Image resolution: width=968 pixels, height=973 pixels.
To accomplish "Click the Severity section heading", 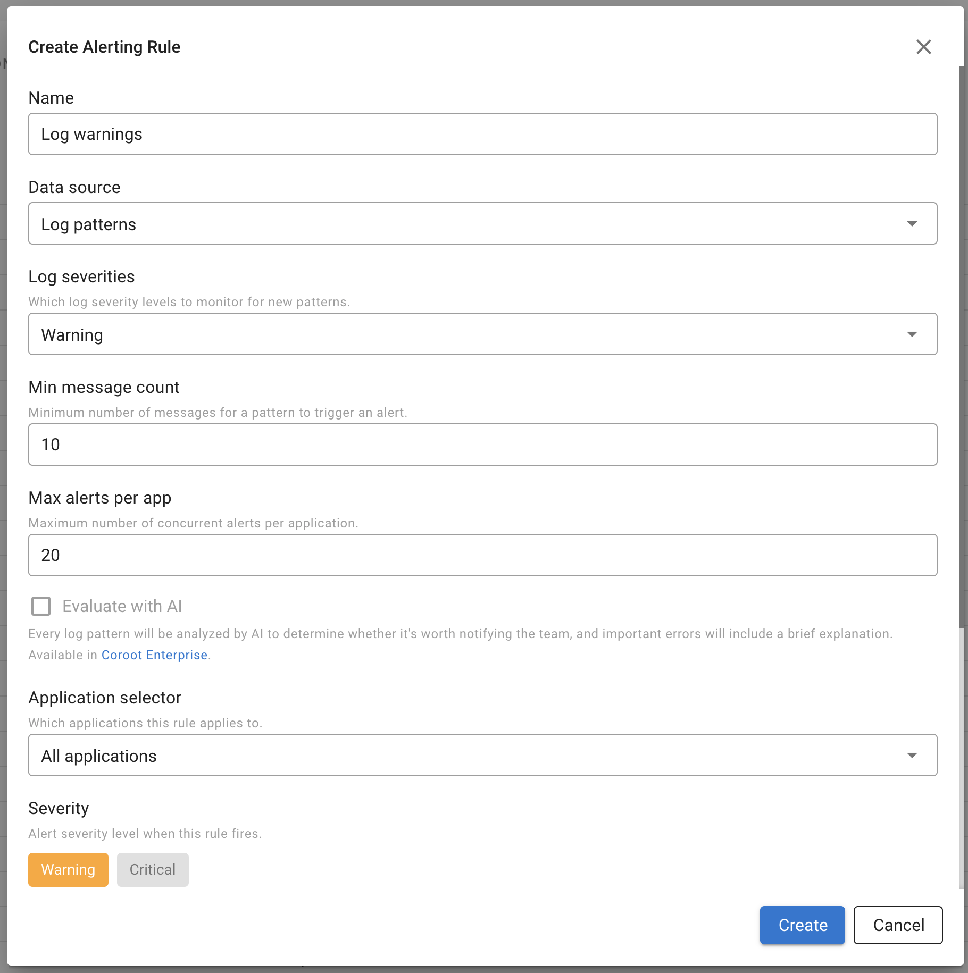I will click(59, 808).
